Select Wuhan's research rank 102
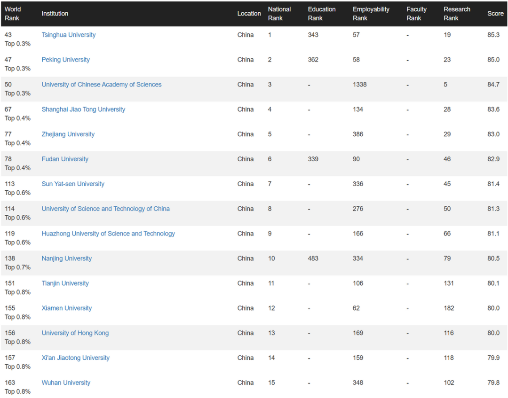 click(449, 383)
